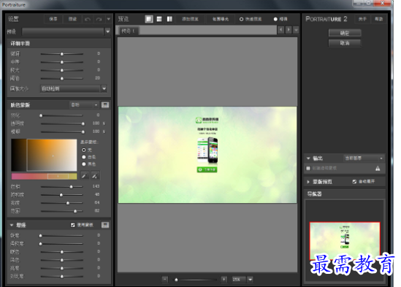This screenshot has height=287, width=401.
Task: Collapse the output section triangle
Action: 308,158
